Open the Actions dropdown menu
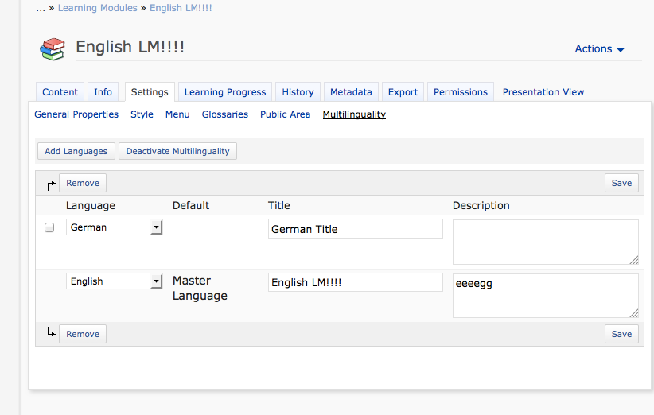654x415 pixels. coord(599,49)
